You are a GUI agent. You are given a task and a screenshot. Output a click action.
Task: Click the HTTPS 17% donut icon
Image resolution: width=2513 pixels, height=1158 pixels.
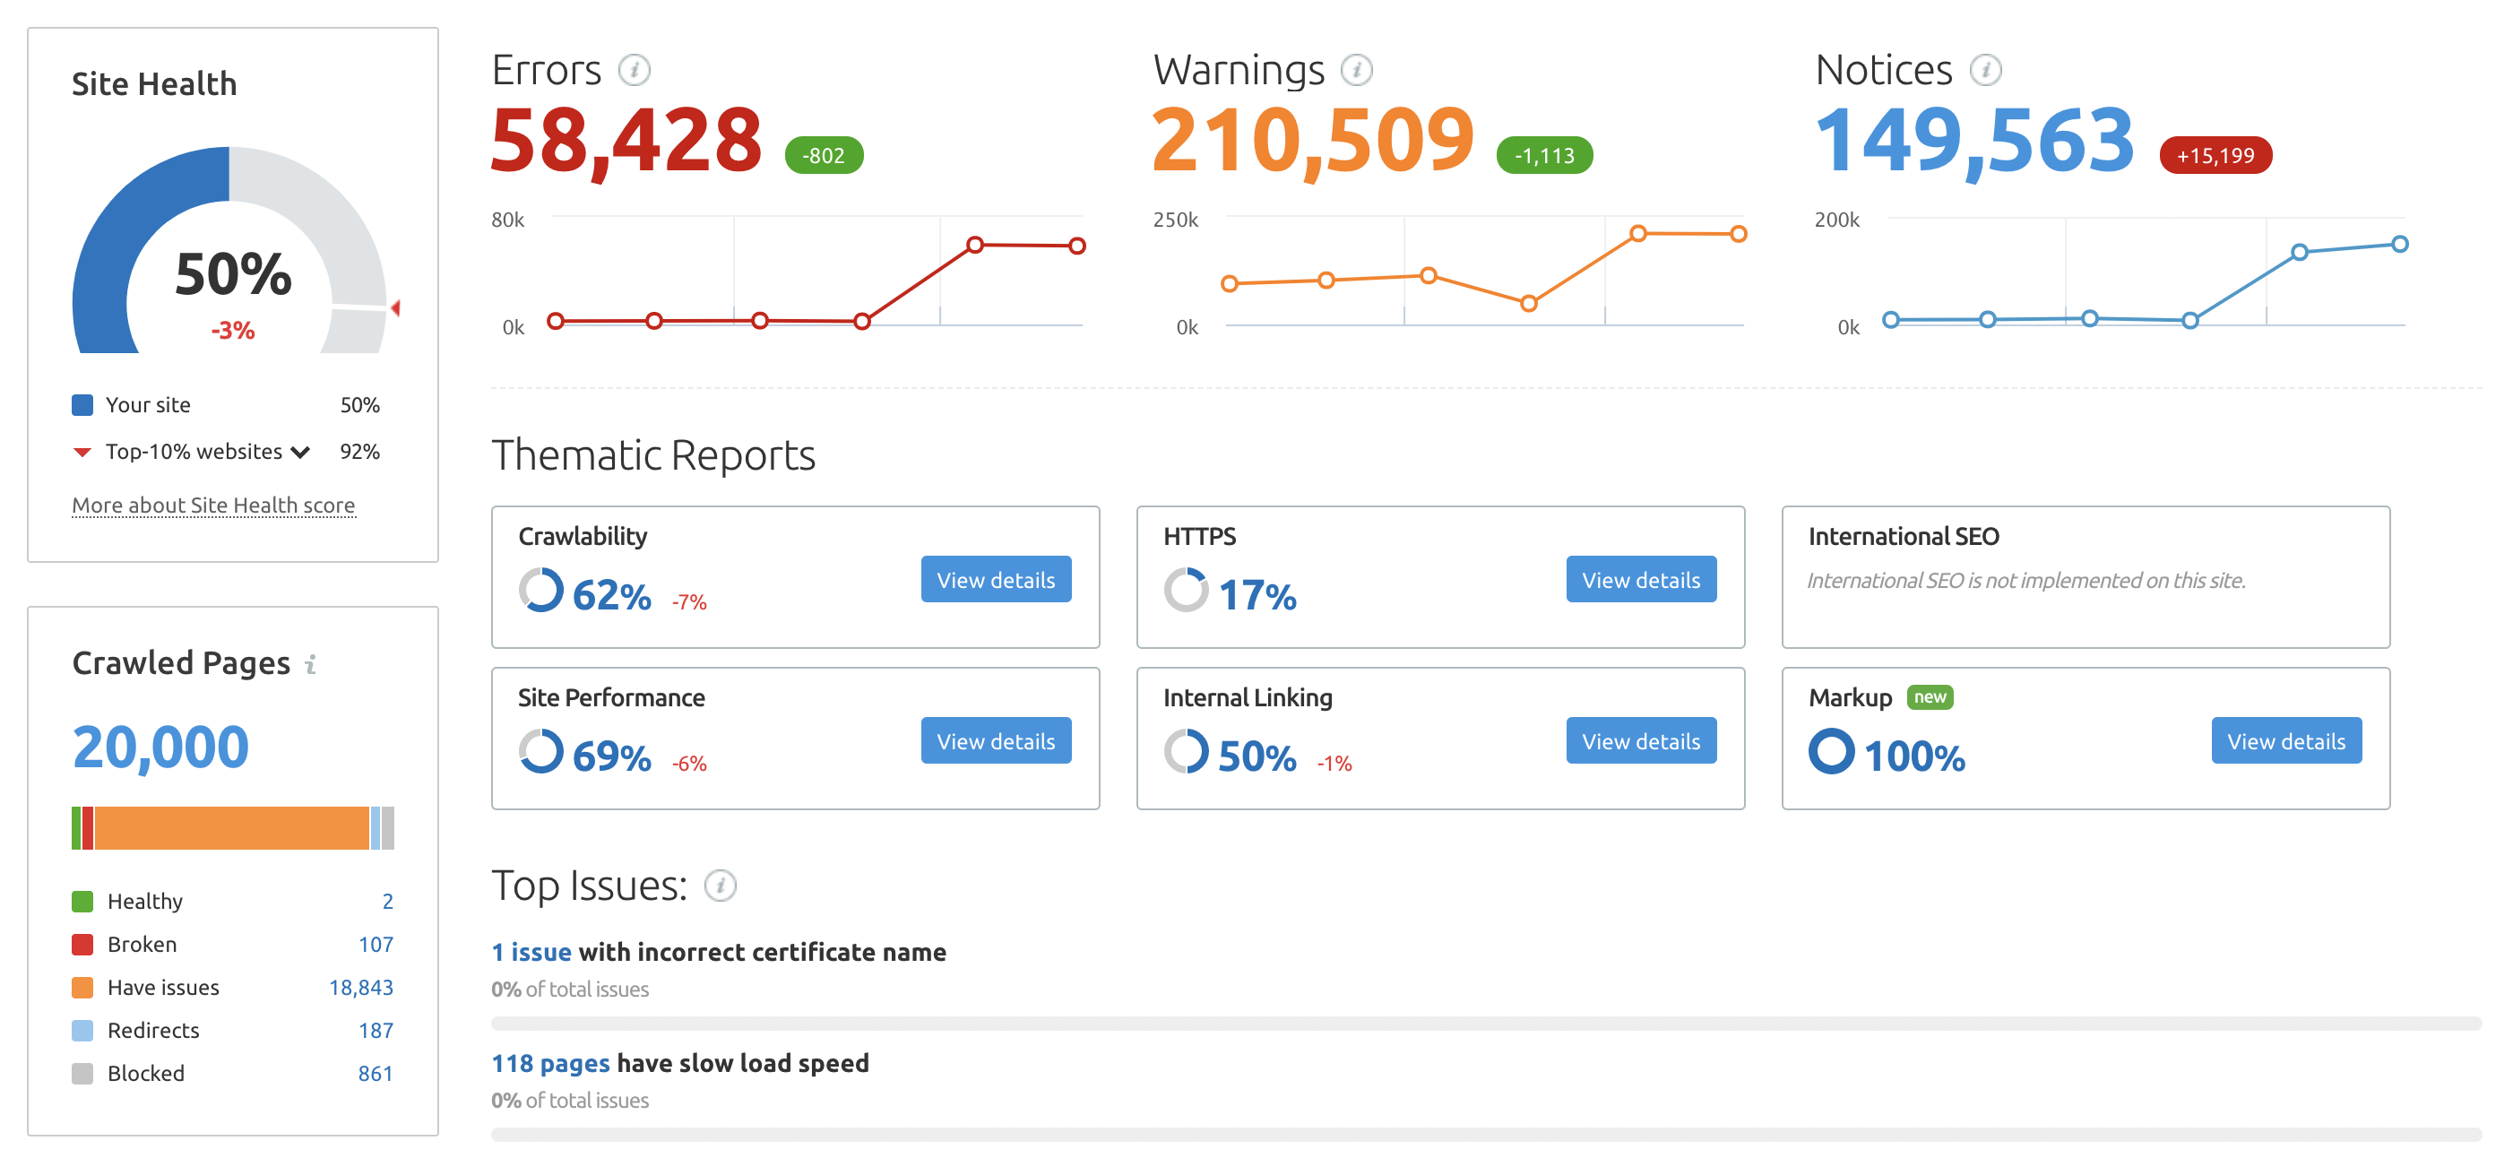1186,591
